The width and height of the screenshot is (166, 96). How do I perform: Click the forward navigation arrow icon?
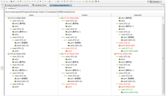point(43,1)
